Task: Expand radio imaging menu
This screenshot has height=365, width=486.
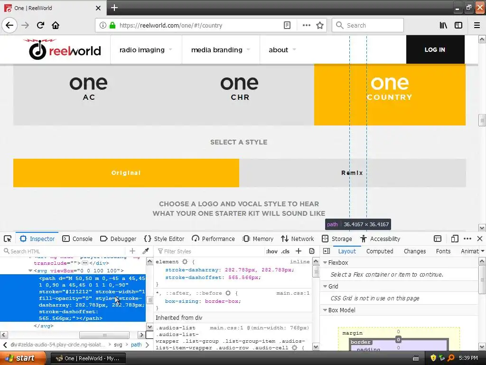Action: click(146, 49)
